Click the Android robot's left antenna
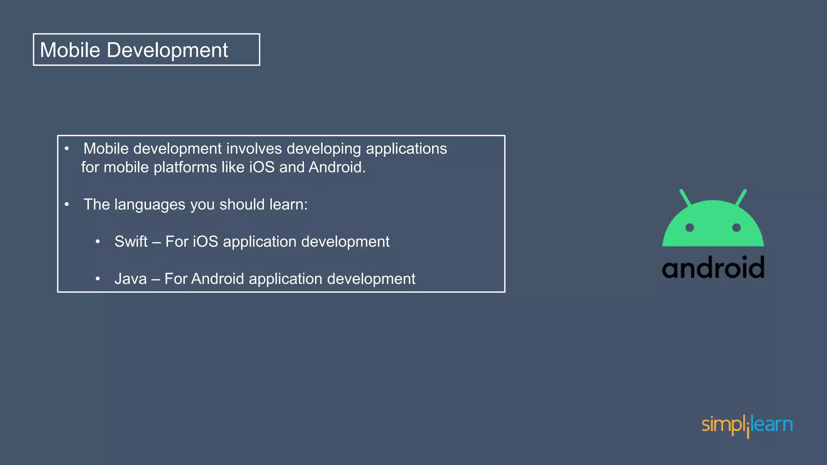 pos(685,198)
